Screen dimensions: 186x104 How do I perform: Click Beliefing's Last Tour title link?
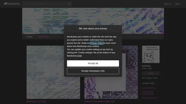coord(36,101)
